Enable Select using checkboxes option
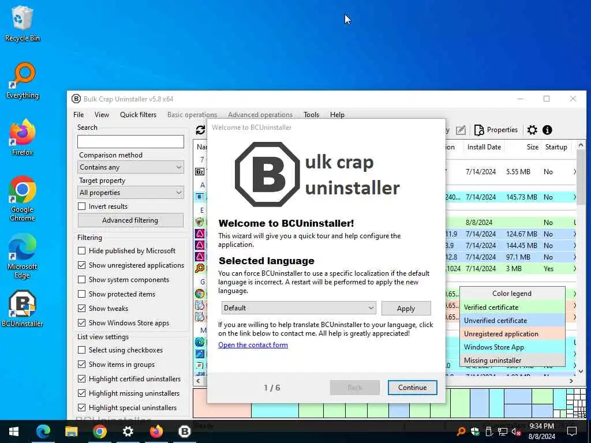 [x=81, y=350]
